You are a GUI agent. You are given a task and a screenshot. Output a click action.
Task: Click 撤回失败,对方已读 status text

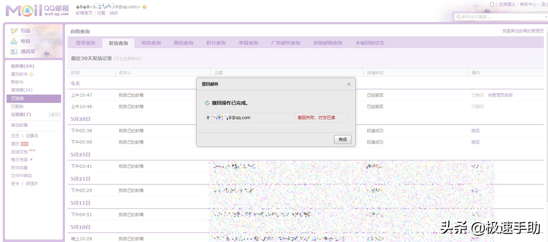[316, 118]
